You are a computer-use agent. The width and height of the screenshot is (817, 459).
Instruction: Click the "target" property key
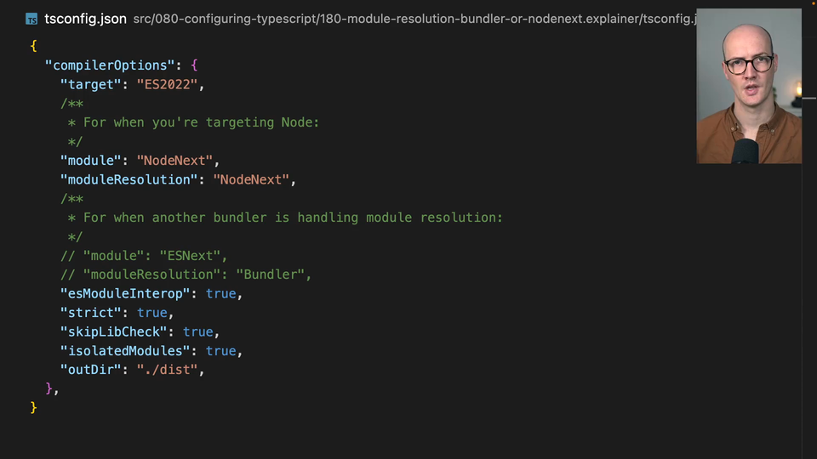(x=88, y=84)
